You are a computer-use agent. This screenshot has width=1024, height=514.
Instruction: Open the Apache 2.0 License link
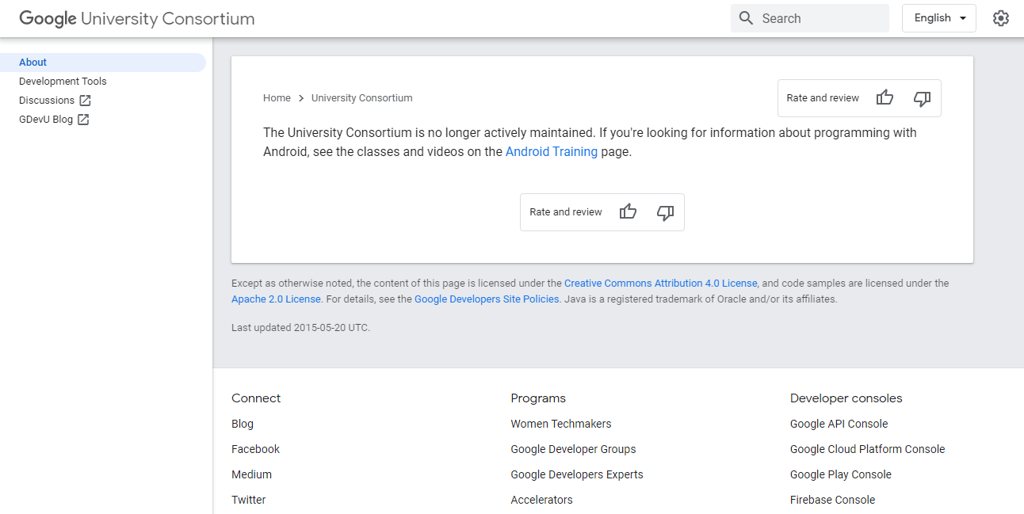click(276, 299)
